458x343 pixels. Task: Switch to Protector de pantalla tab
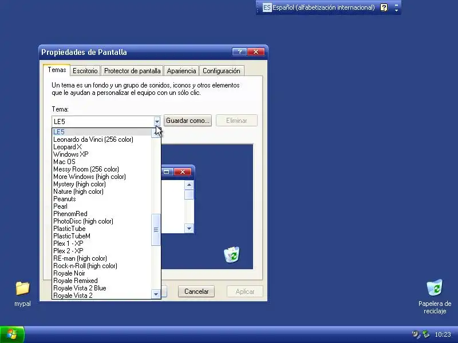click(x=132, y=71)
